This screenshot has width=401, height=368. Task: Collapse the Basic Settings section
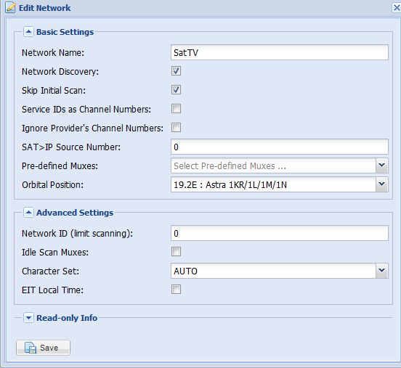[x=28, y=32]
